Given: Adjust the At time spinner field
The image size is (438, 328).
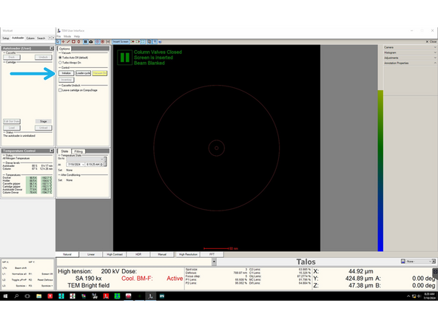Looking at the screenshot, I should (94, 165).
